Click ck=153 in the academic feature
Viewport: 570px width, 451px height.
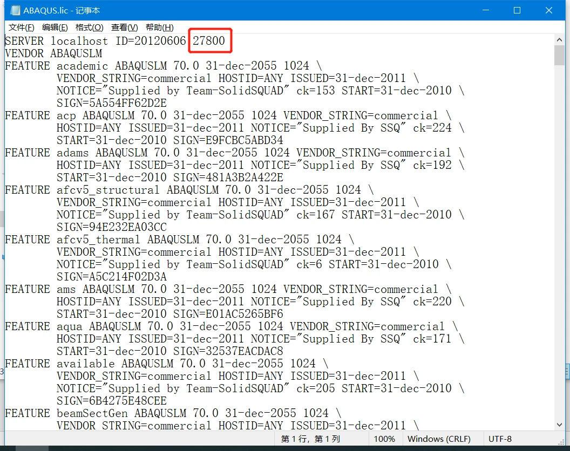pos(316,91)
